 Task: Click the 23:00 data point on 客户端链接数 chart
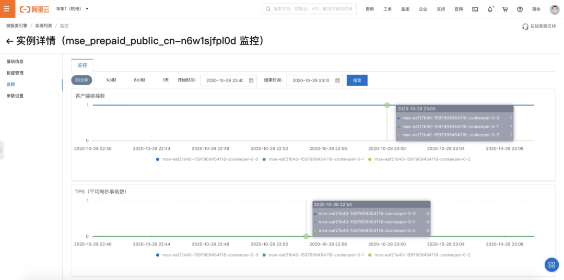click(387, 105)
